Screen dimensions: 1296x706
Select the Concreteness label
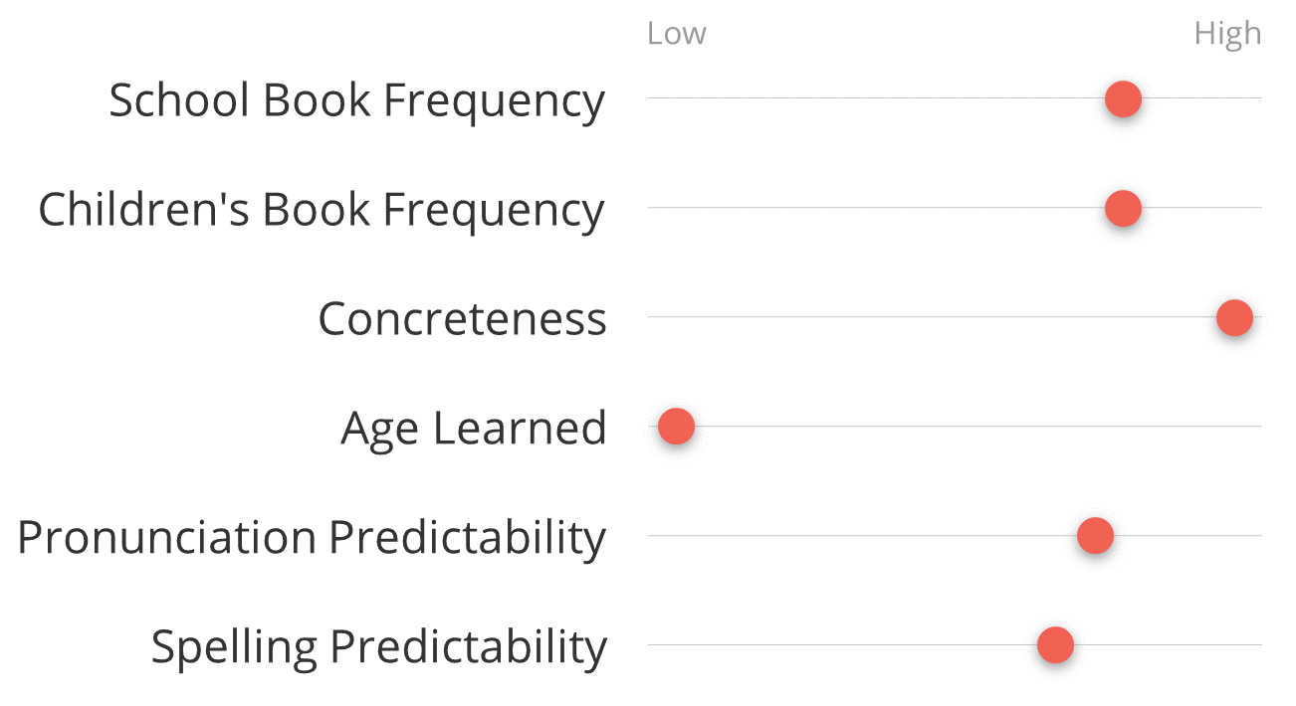pos(462,319)
